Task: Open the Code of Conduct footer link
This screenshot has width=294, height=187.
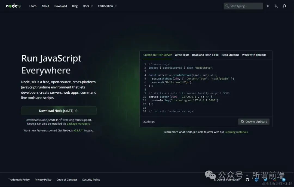Action: pos(67,179)
